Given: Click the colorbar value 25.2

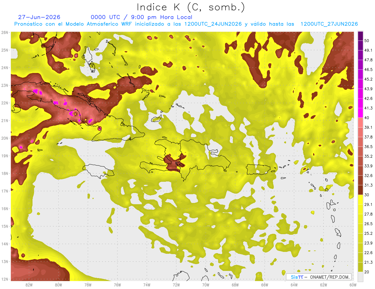Looking at the screenshot, I should tap(368, 233).
